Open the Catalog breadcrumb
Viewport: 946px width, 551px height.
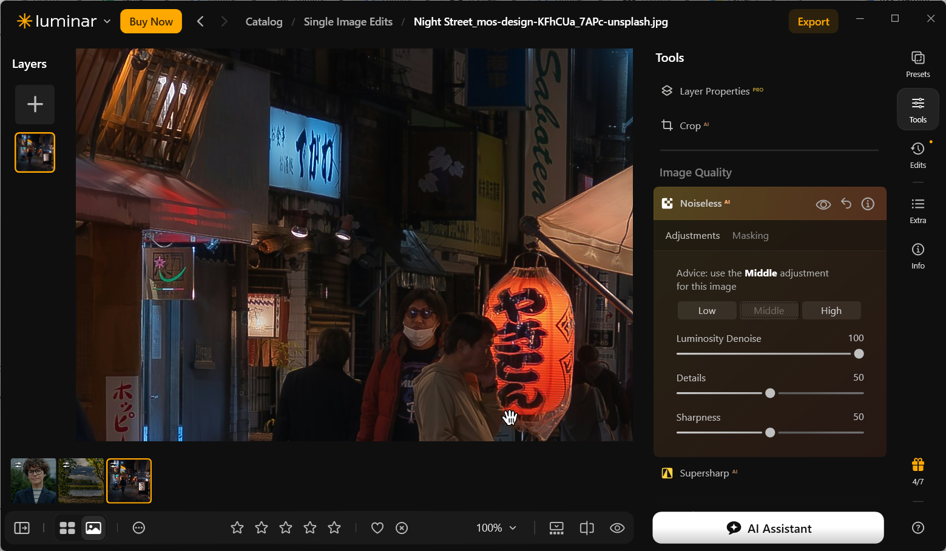pos(264,22)
